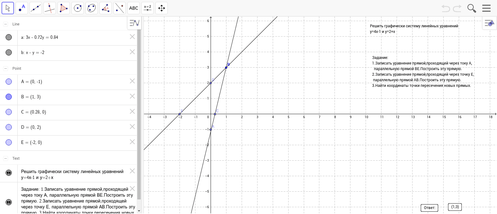Collapse the Point group
Screen dimensions: 497x214
pos(6,68)
